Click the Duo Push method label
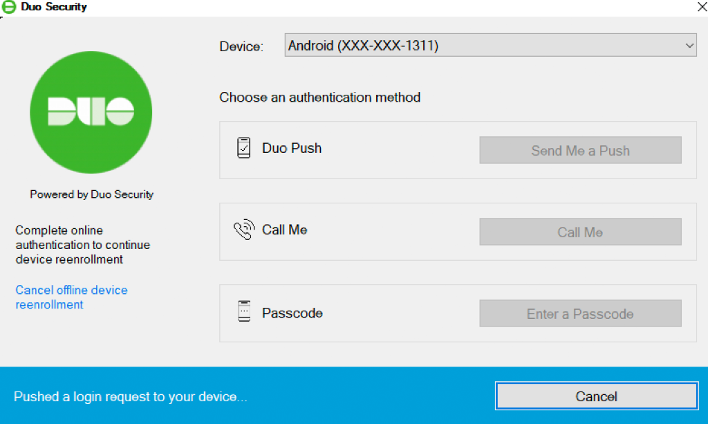The width and height of the screenshot is (708, 424). tap(292, 148)
